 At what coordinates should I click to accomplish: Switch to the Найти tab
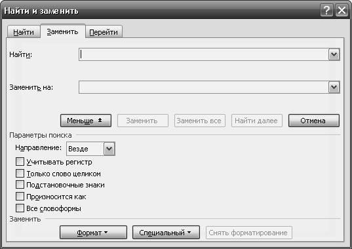pos(24,32)
